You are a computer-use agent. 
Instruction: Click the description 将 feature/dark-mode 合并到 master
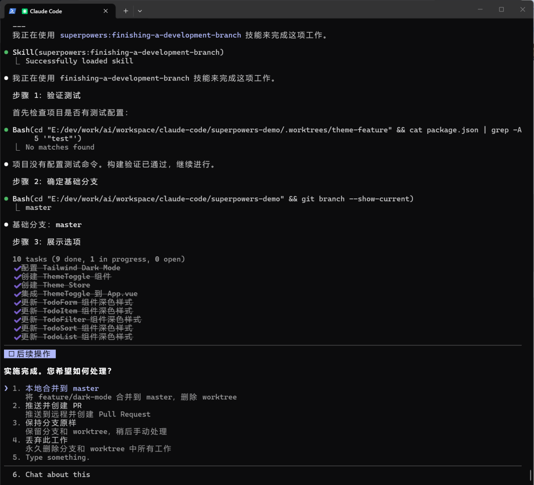(x=131, y=397)
